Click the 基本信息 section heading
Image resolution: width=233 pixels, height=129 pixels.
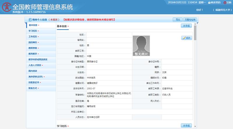(x=62, y=26)
